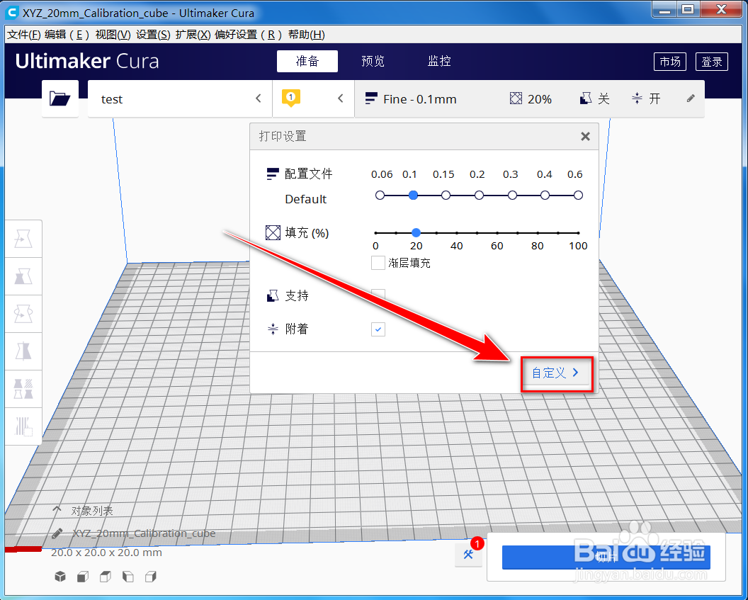Open file with the folder icon
This screenshot has height=600, width=748.
coord(60,98)
